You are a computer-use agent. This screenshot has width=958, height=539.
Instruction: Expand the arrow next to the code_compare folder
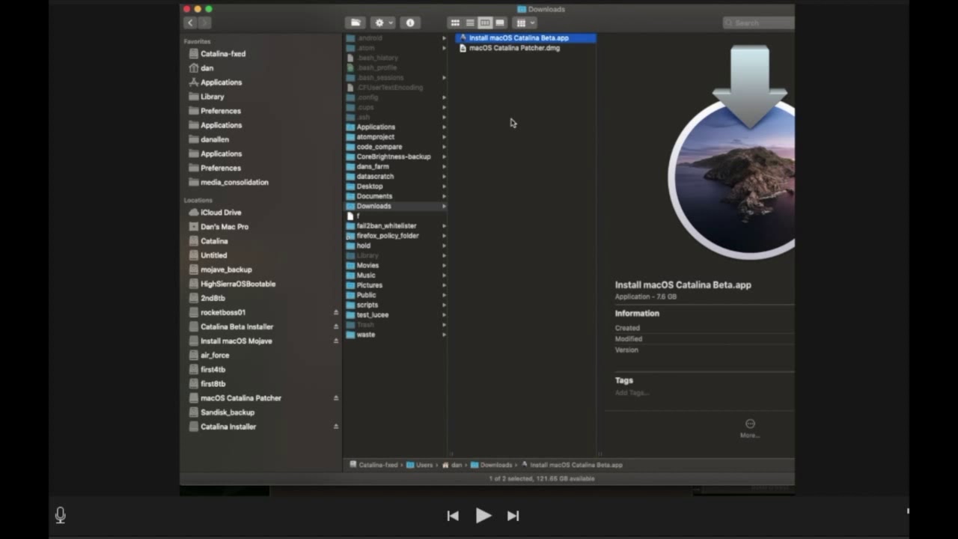(444, 147)
